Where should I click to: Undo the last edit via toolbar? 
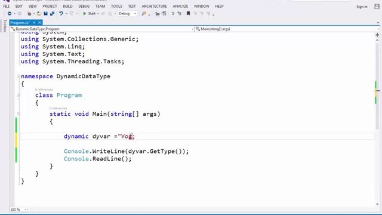pos(61,14)
